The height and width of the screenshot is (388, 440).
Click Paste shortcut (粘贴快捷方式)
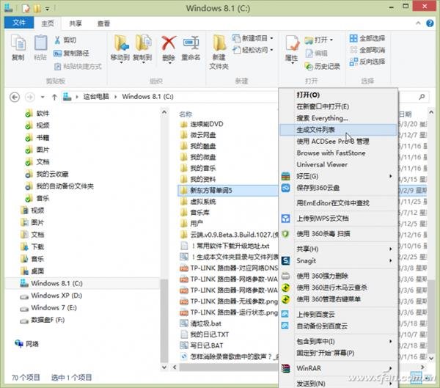pos(78,66)
